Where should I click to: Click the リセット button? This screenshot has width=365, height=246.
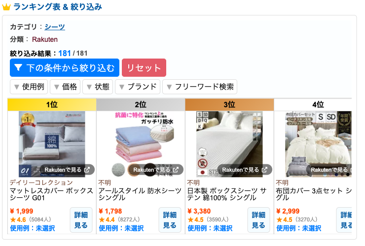(x=144, y=67)
